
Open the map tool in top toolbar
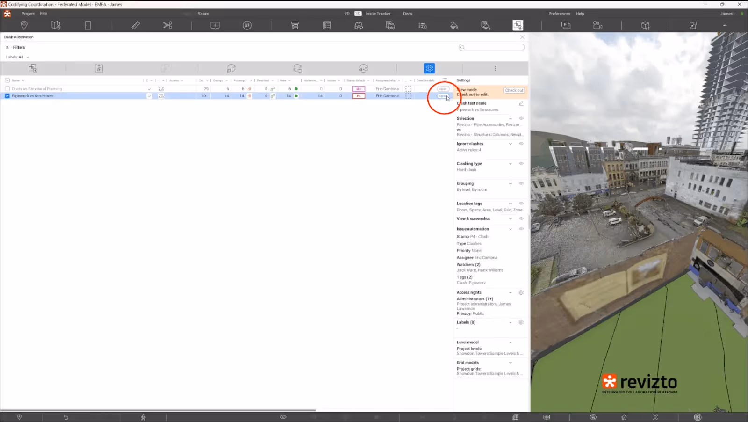point(56,25)
